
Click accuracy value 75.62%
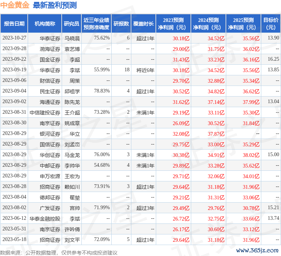[102, 38]
